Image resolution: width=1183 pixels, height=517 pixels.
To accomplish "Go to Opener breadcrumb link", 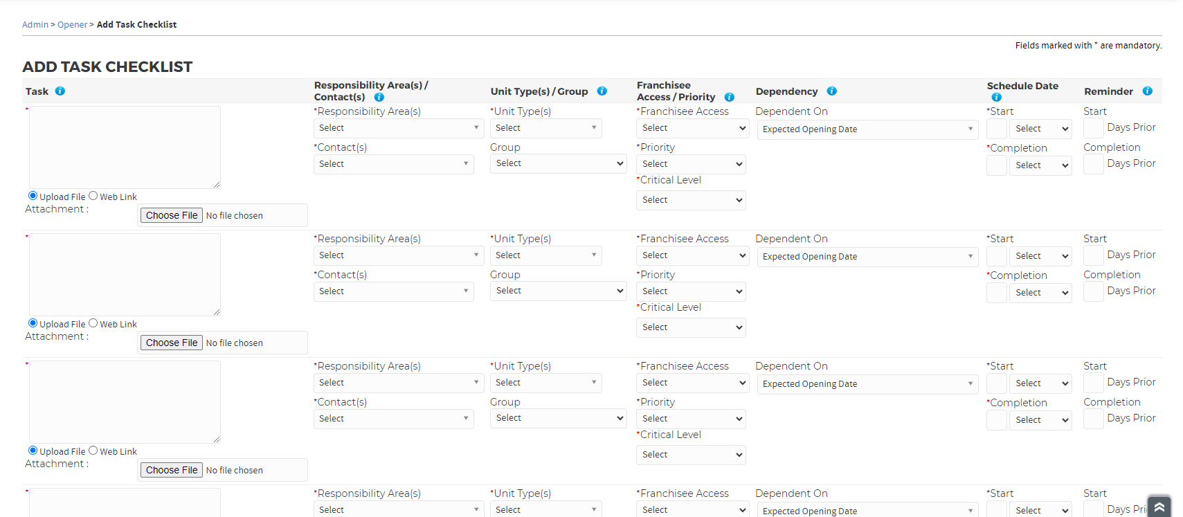I will point(73,24).
